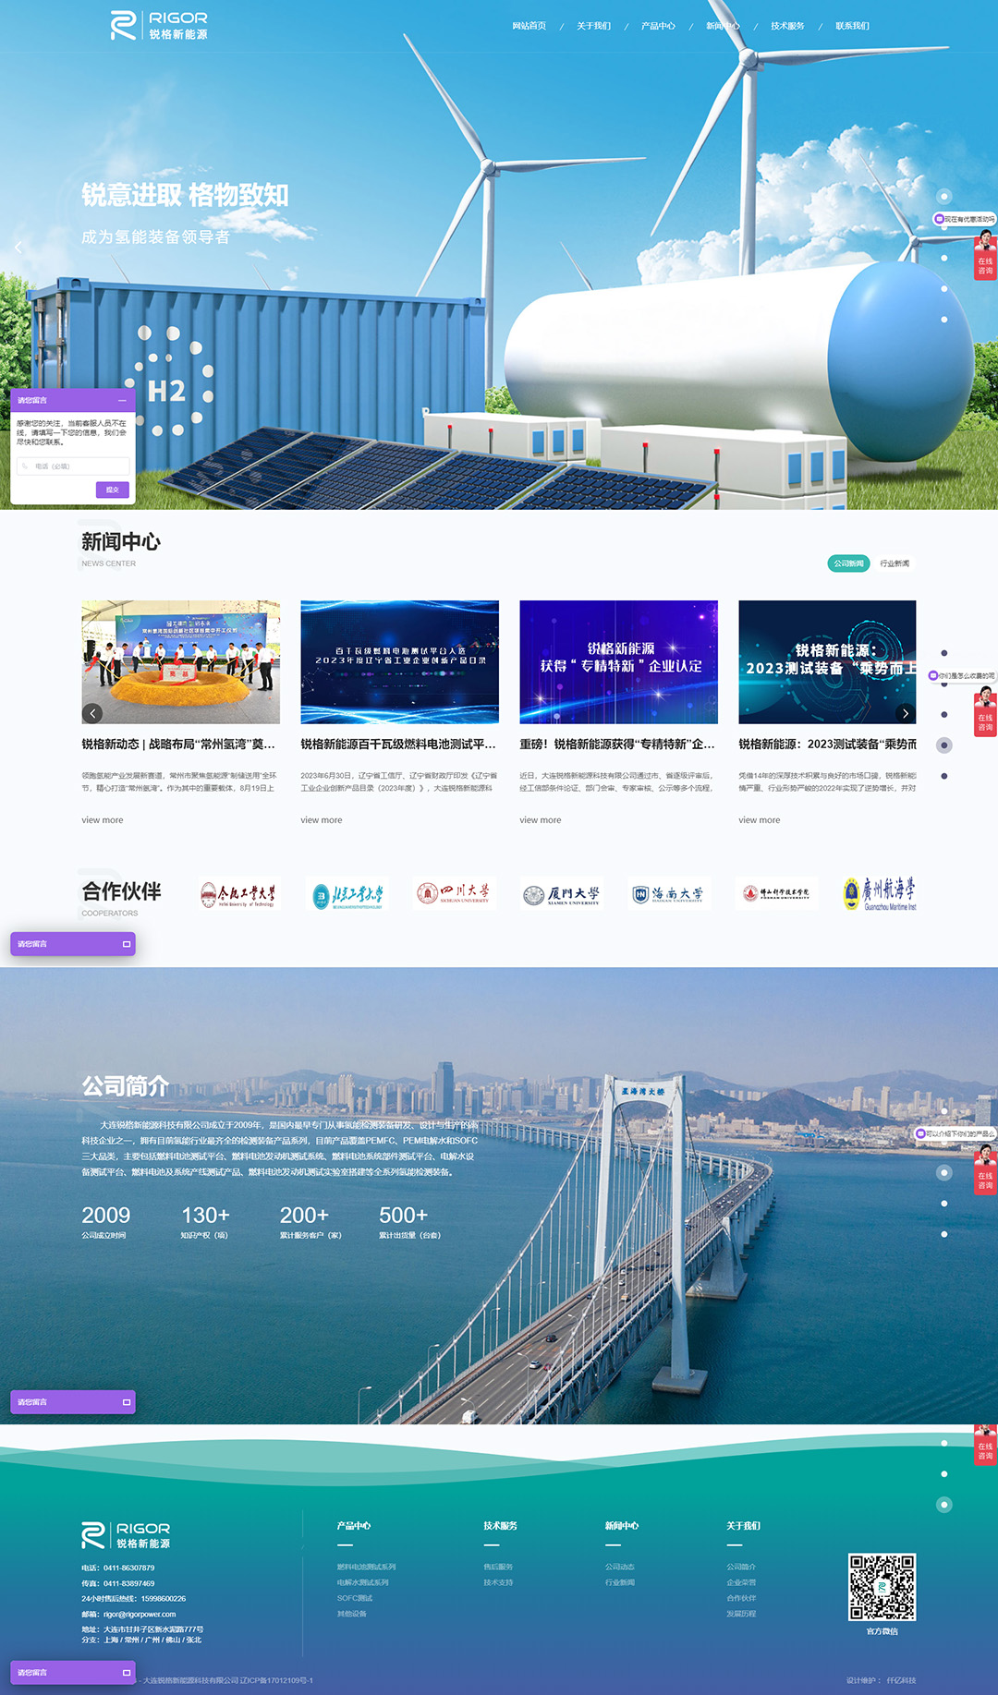Click view more under the first news article
This screenshot has height=1695, width=998.
[x=102, y=820]
